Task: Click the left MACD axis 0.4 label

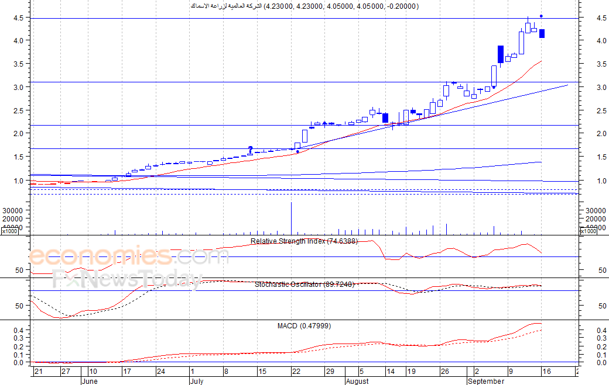Action: pyautogui.click(x=19, y=331)
